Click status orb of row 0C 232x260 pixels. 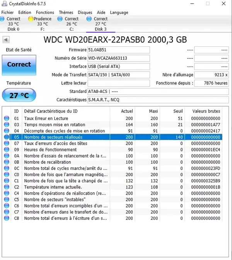point(7,168)
